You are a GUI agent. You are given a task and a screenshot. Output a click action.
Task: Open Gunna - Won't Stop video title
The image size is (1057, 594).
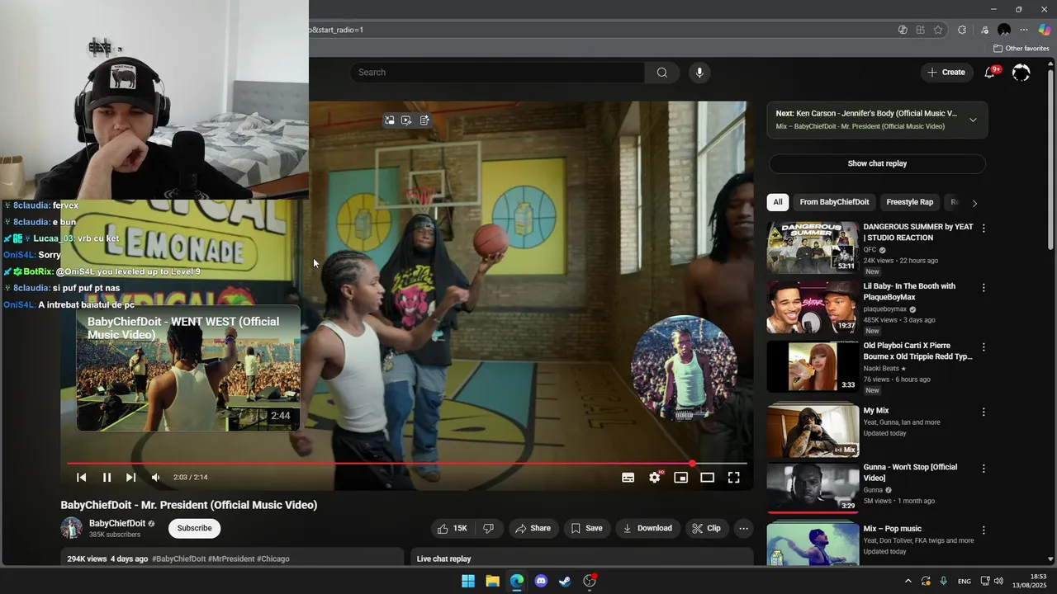click(910, 473)
